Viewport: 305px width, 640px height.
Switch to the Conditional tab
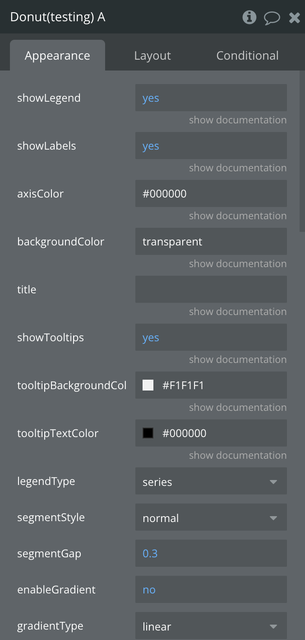click(x=247, y=56)
